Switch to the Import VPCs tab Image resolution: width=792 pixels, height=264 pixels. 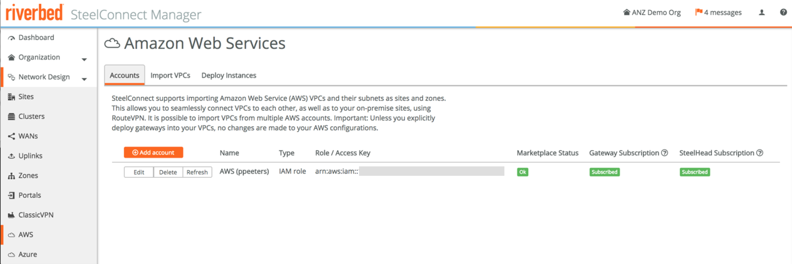[x=170, y=75]
